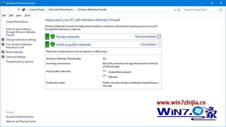Image resolution: width=226 pixels, height=127 pixels.
Task: Open the Edit menu
Action: click(11, 15)
